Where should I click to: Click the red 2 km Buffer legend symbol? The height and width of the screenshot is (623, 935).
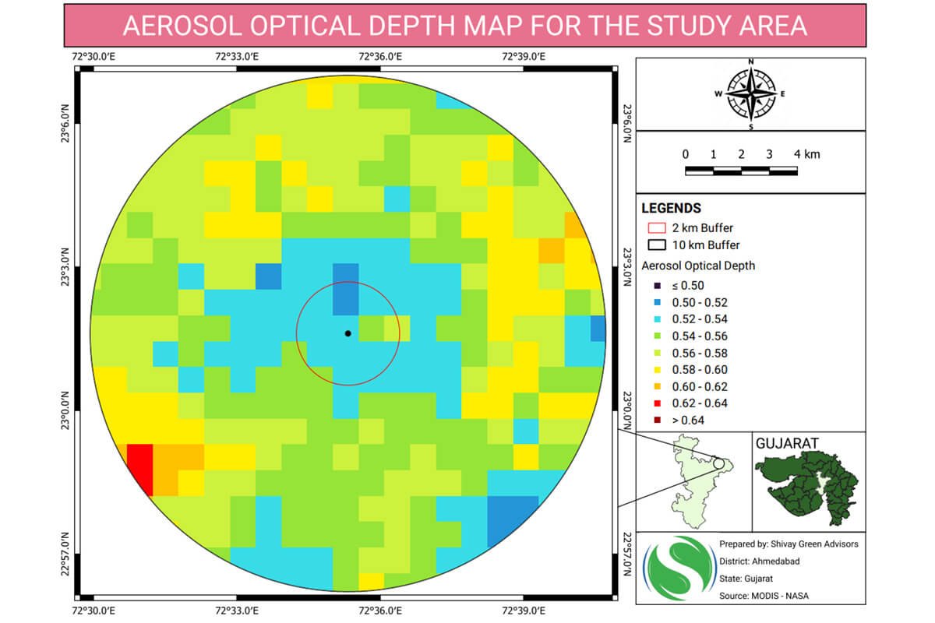[657, 228]
